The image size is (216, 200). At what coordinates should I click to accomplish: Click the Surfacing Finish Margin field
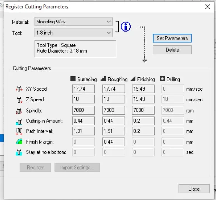[83, 142]
